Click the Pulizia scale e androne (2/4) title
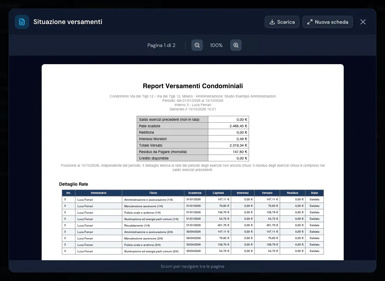The height and width of the screenshot is (281, 385). (x=143, y=245)
